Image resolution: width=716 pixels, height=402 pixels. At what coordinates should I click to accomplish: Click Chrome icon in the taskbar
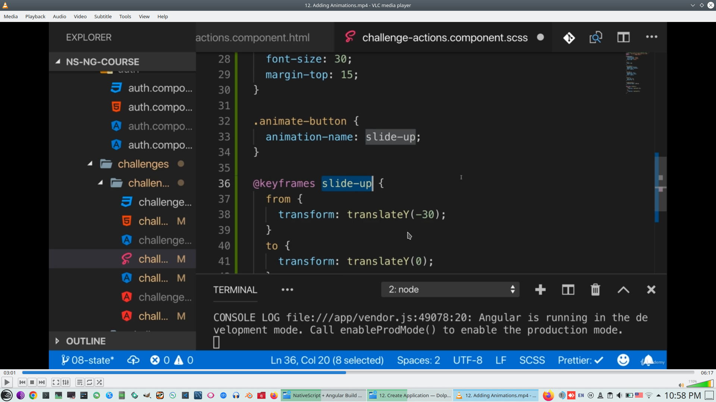click(33, 395)
